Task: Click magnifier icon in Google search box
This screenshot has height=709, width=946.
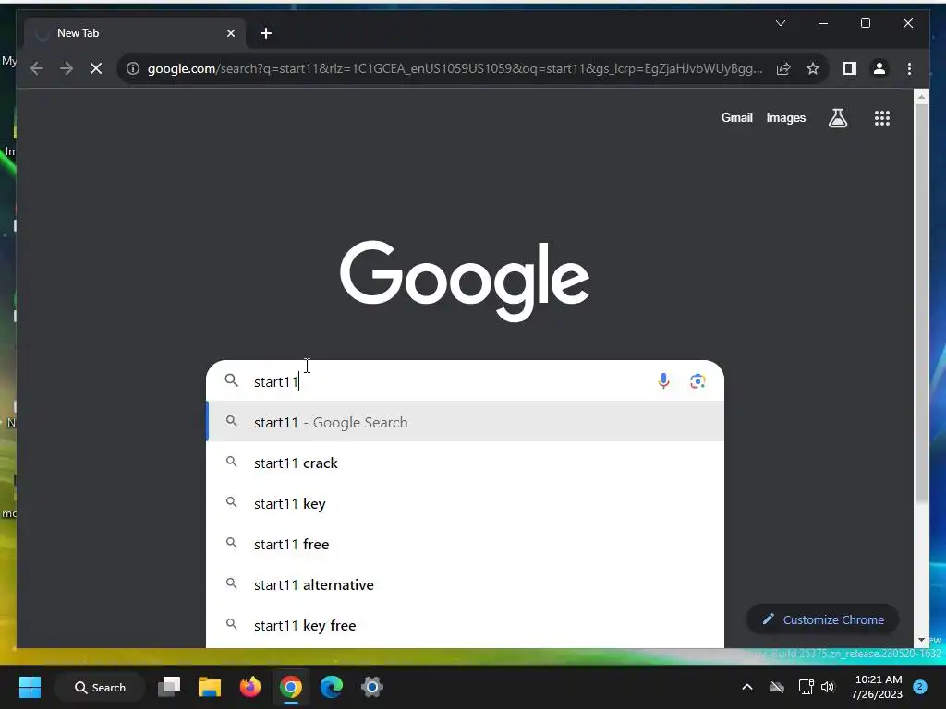Action: point(231,380)
